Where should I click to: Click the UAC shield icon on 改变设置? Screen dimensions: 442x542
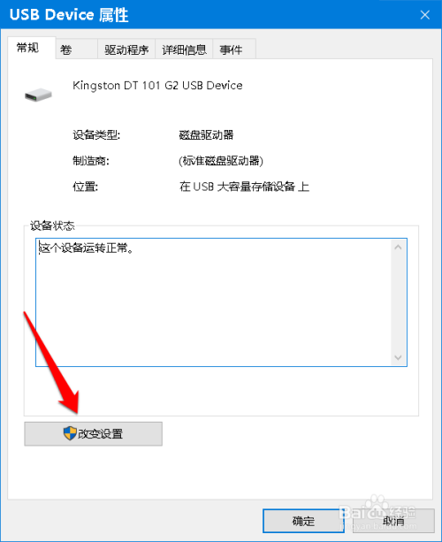70,433
